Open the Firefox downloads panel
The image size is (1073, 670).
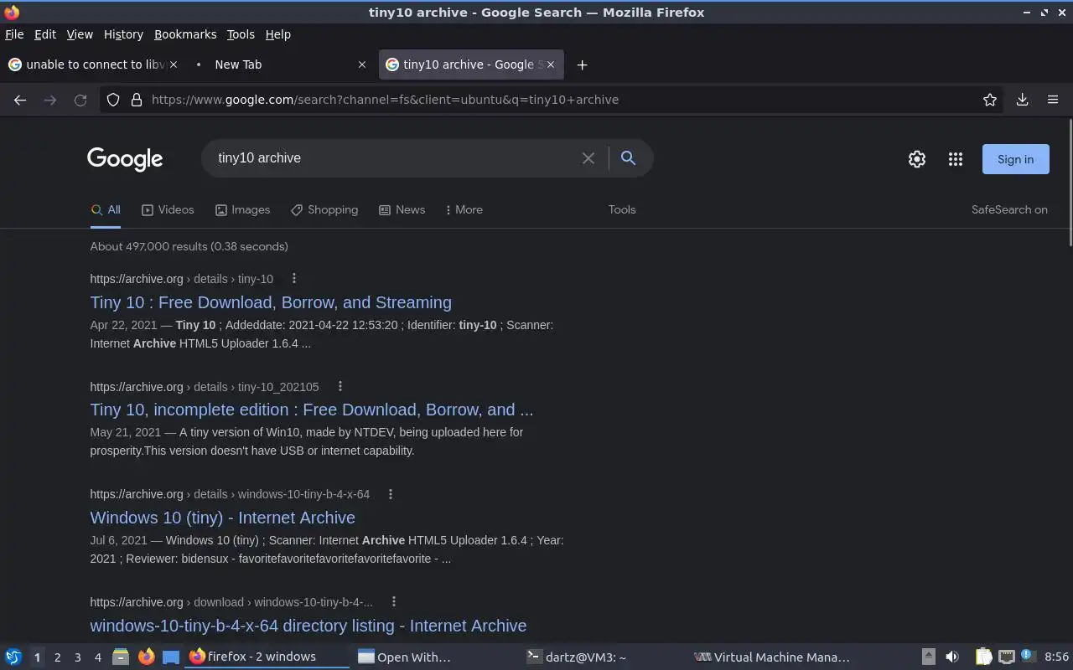pyautogui.click(x=1022, y=100)
